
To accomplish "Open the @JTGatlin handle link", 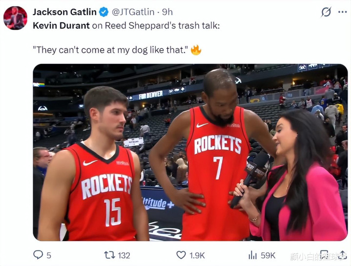I will pyautogui.click(x=133, y=12).
